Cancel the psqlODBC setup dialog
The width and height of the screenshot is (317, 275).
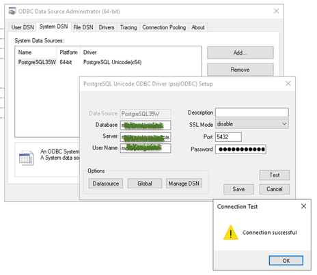click(275, 189)
